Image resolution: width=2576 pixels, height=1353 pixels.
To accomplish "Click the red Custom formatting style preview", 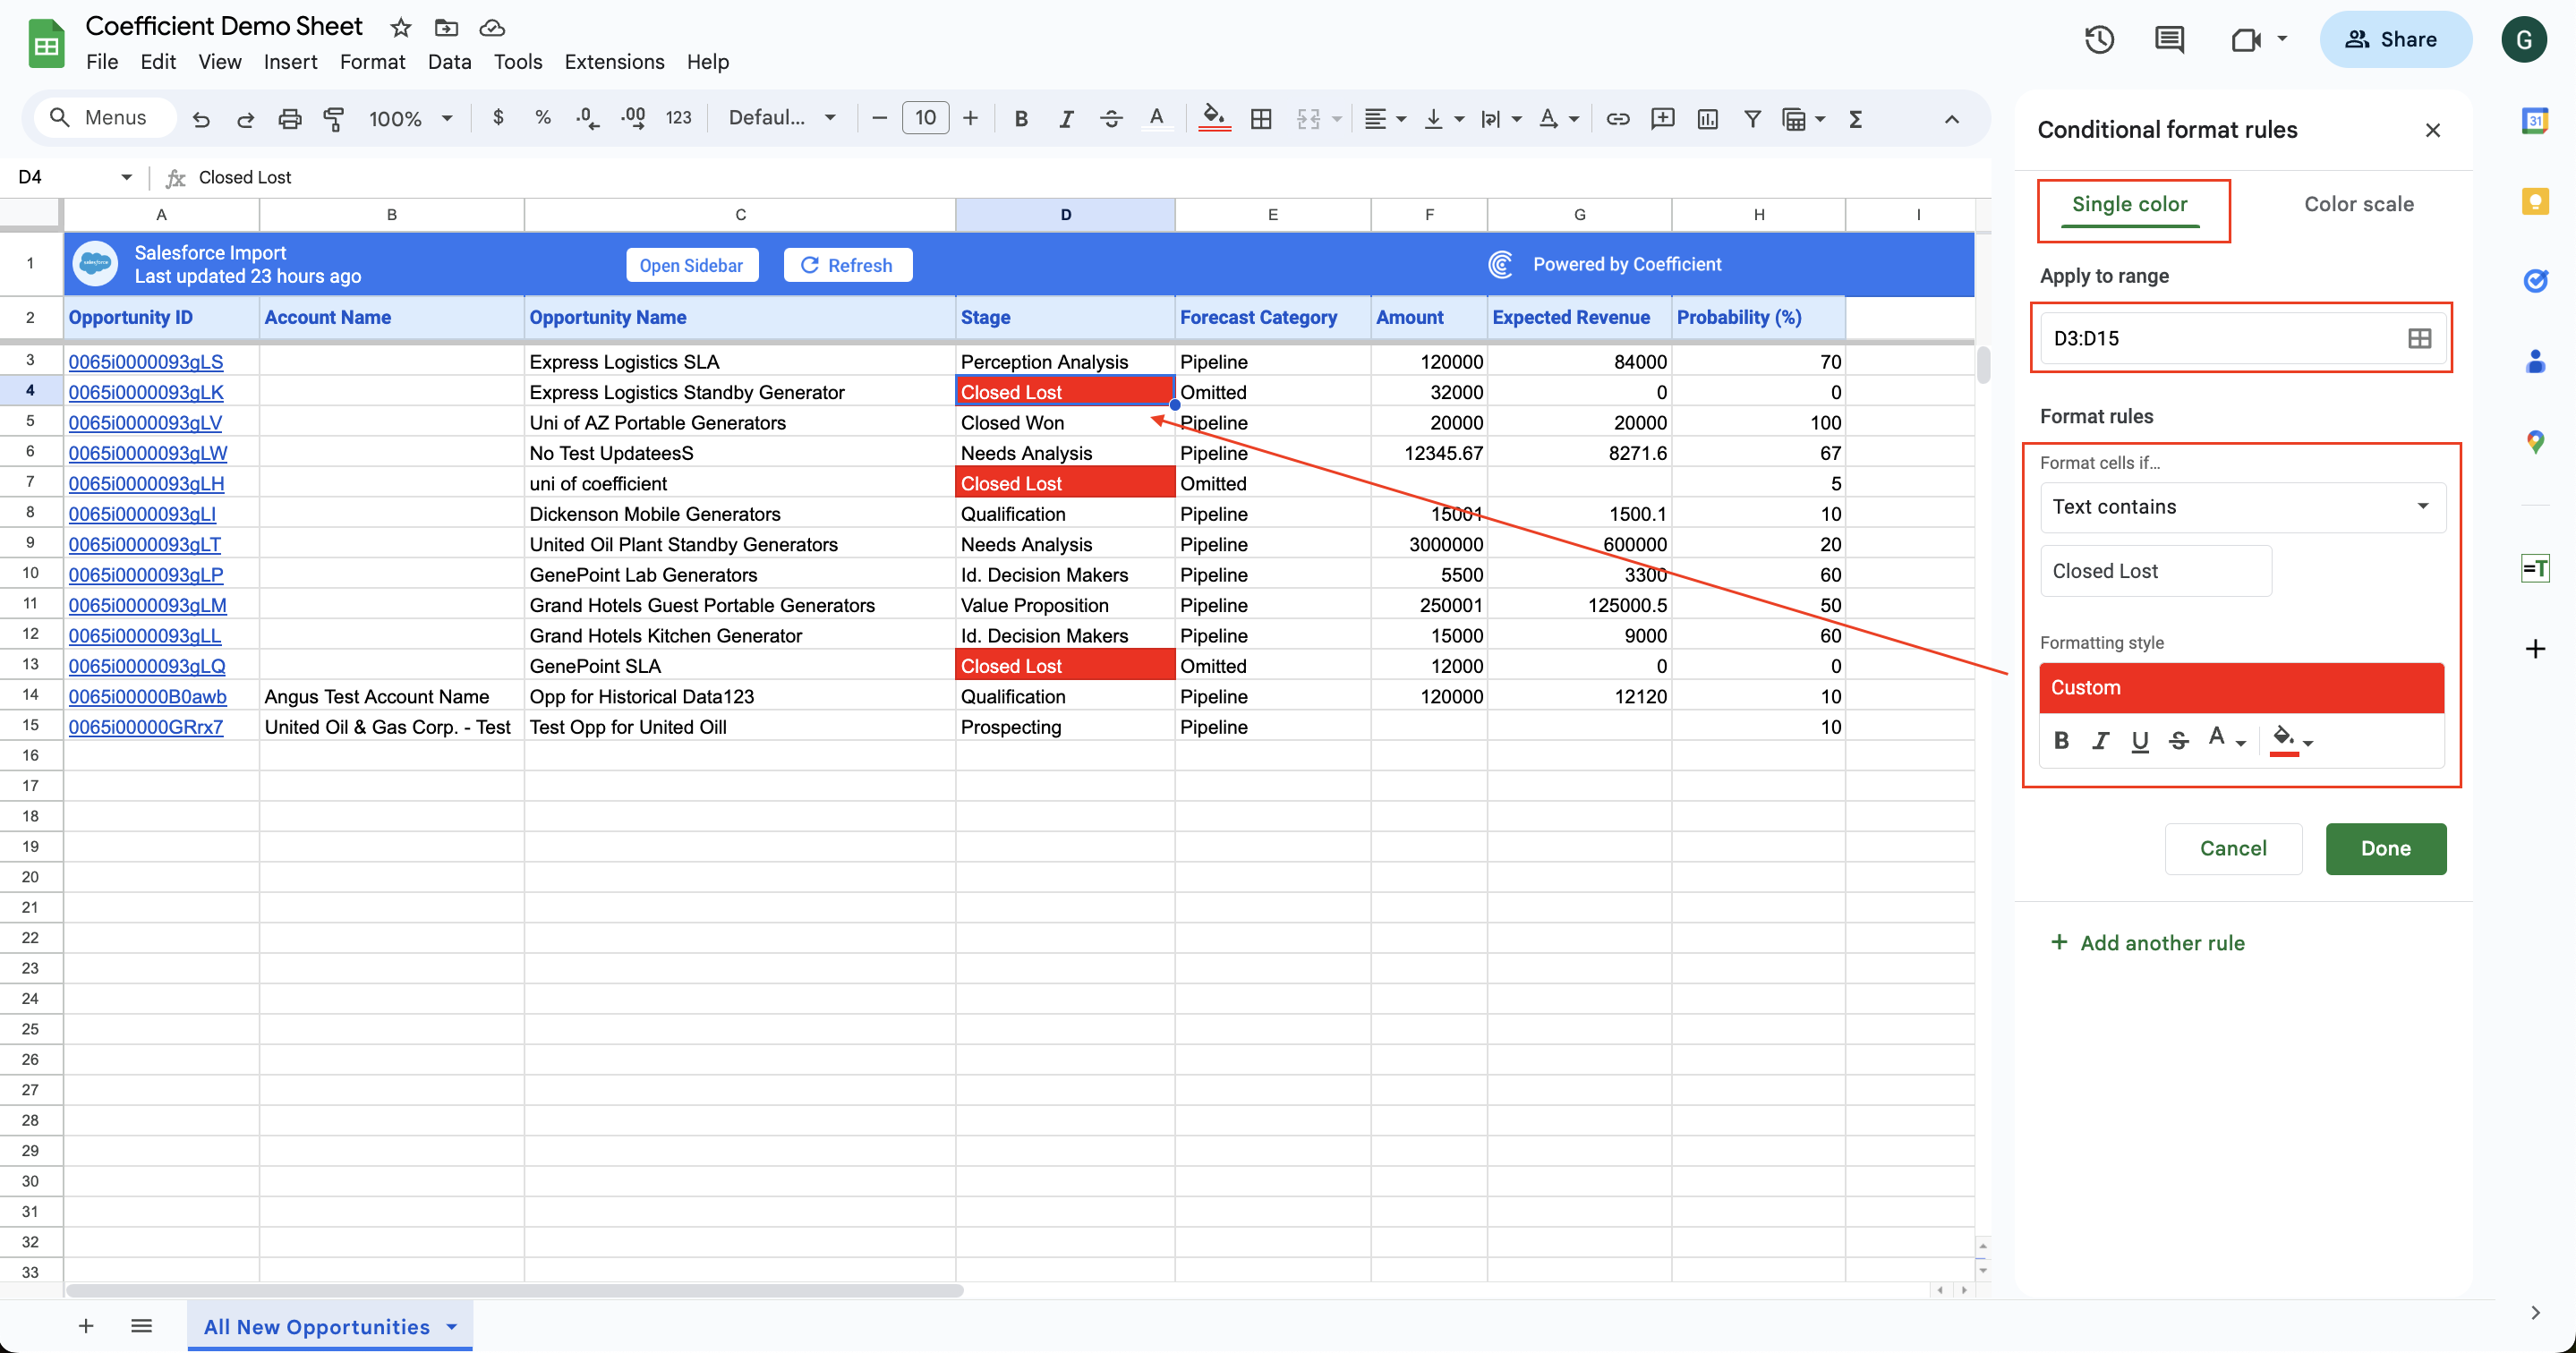I will point(2241,687).
